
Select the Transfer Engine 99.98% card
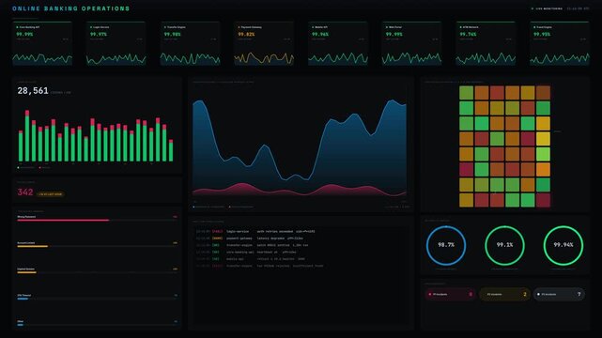pyautogui.click(x=190, y=44)
